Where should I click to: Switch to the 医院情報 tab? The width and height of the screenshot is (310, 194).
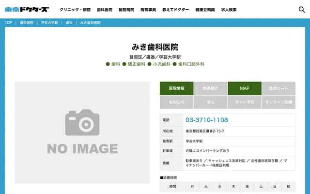click(176, 88)
